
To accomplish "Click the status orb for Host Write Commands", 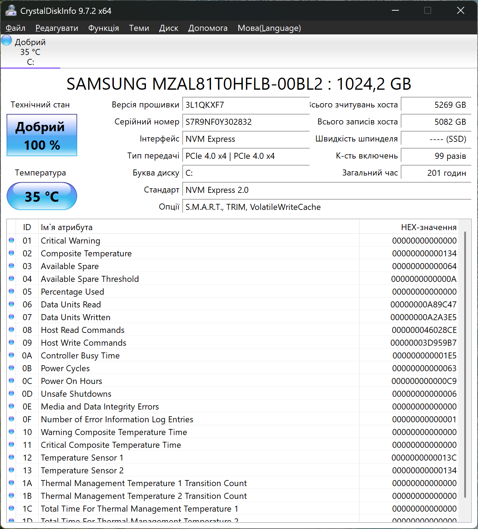I will click(x=11, y=343).
